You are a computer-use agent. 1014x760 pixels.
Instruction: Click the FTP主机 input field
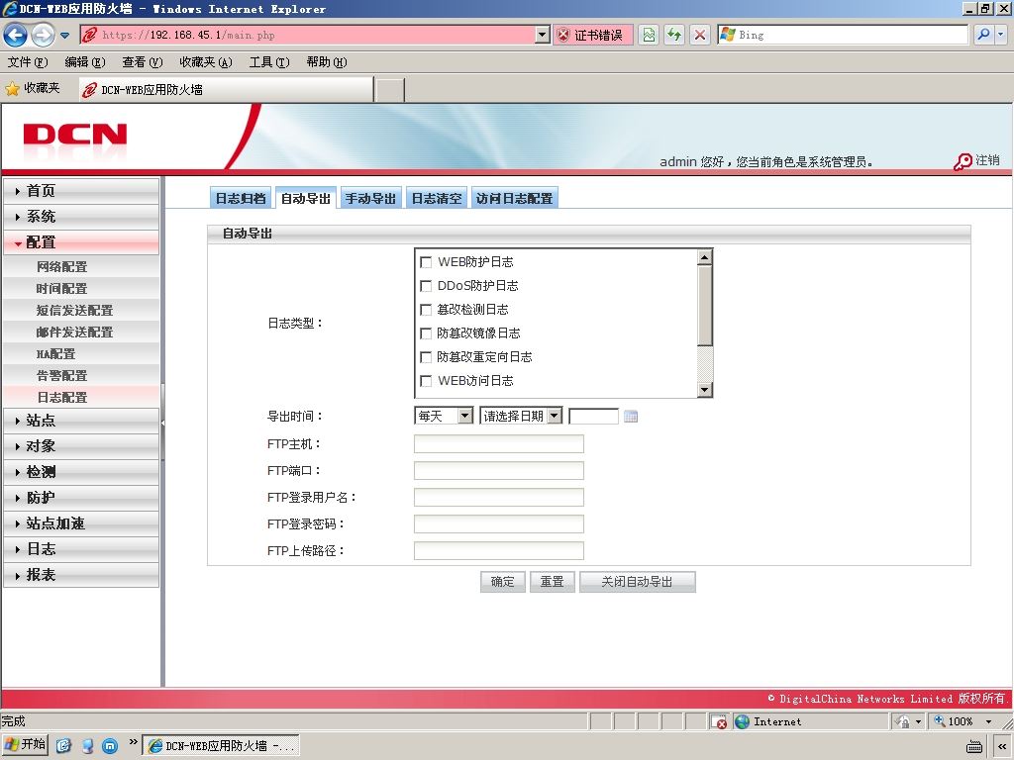pos(499,444)
